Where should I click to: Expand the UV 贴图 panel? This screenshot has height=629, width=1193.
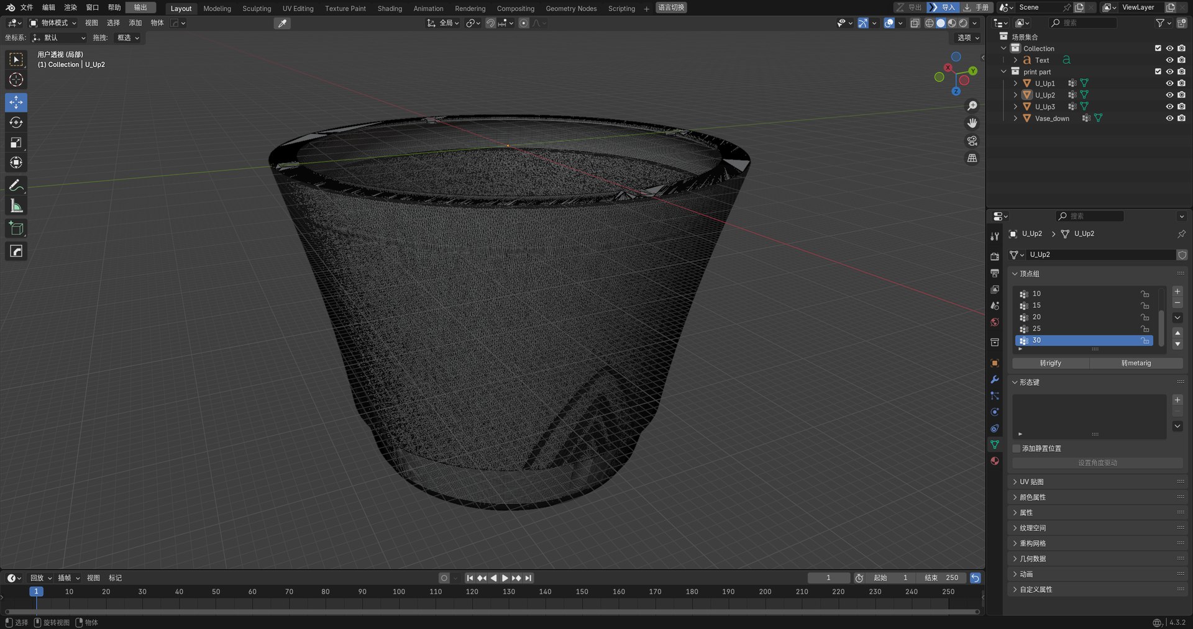pyautogui.click(x=1097, y=482)
